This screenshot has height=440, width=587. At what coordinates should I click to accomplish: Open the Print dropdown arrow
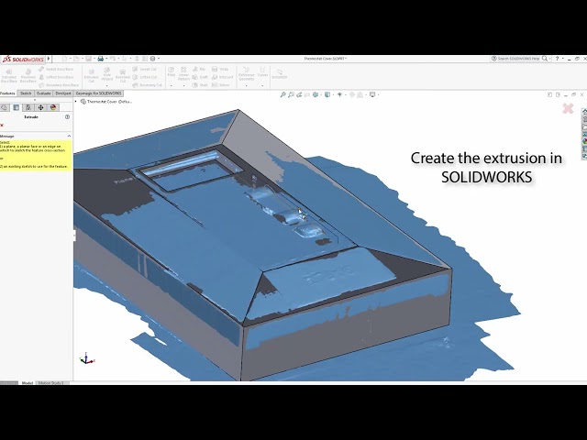tap(106, 59)
